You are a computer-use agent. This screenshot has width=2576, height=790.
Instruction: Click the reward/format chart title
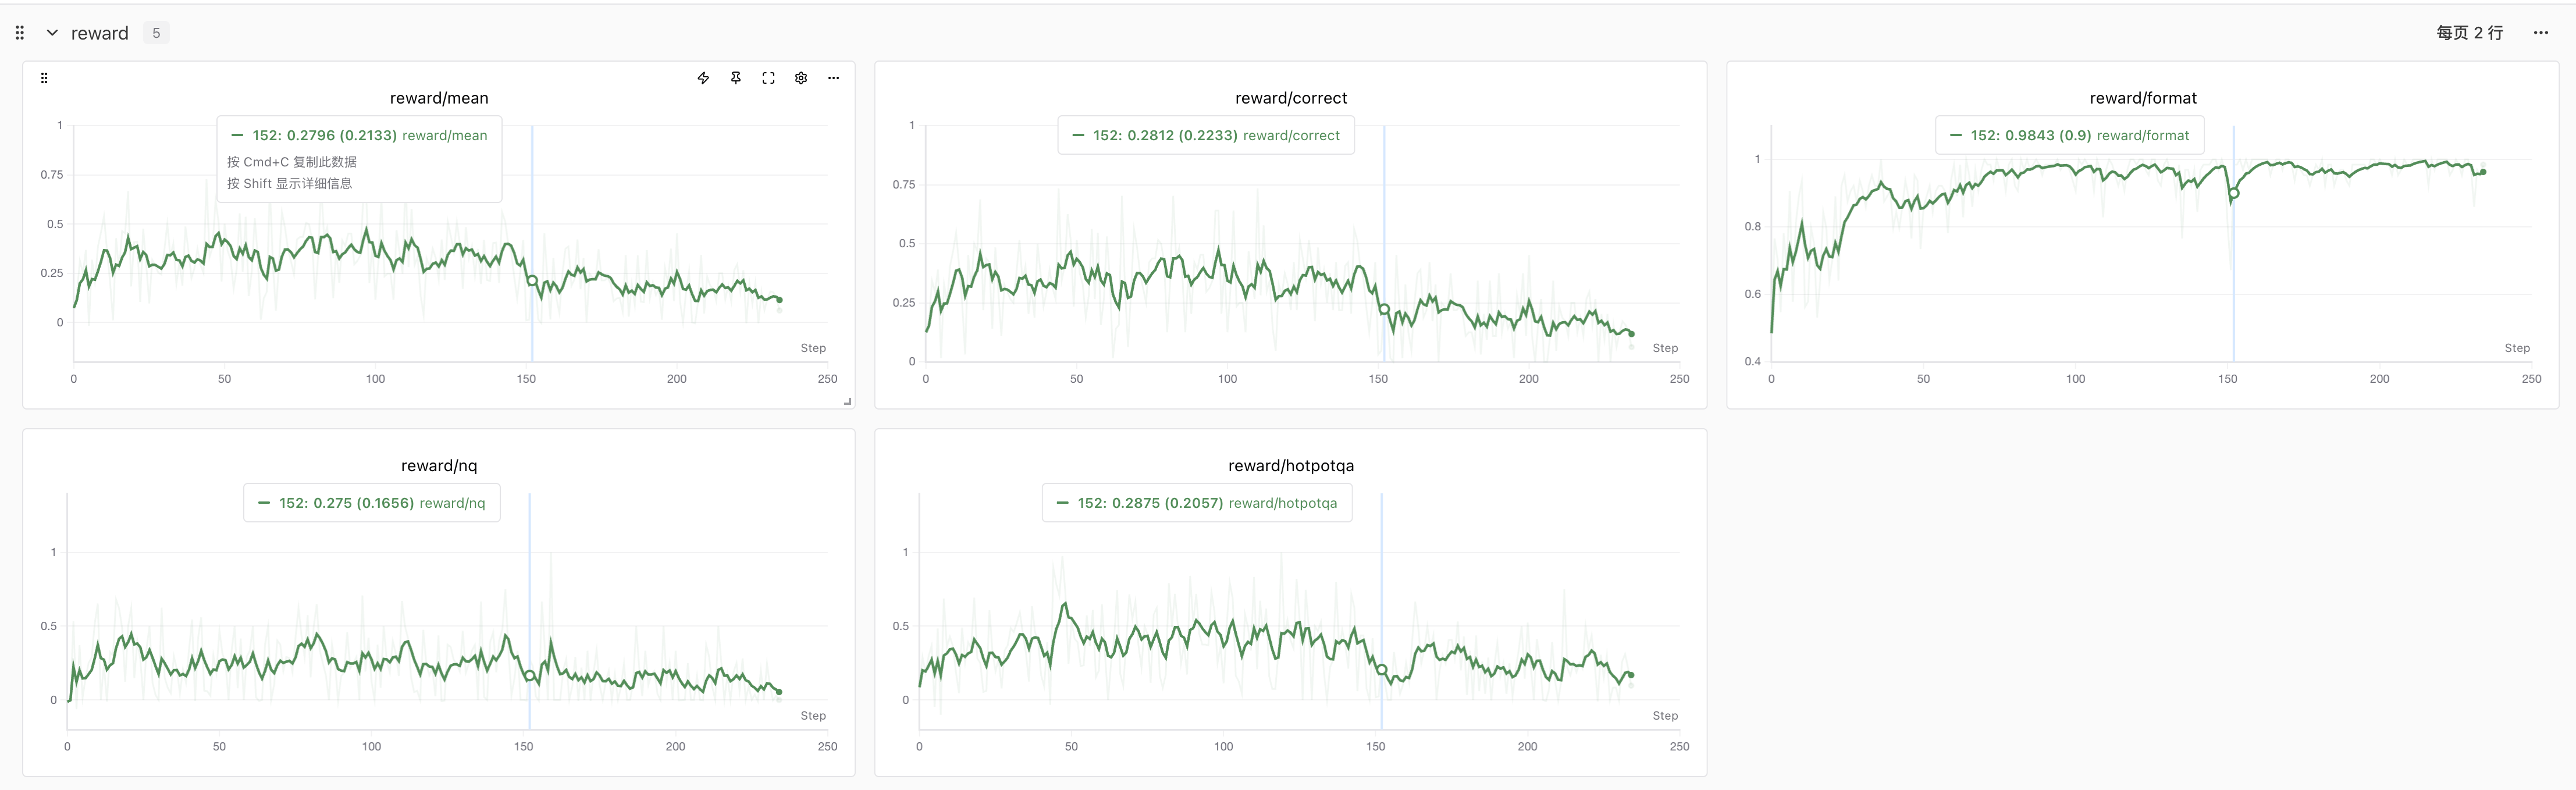[2143, 98]
